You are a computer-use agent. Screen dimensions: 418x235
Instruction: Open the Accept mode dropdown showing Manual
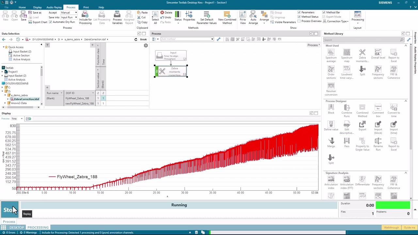(69, 13)
